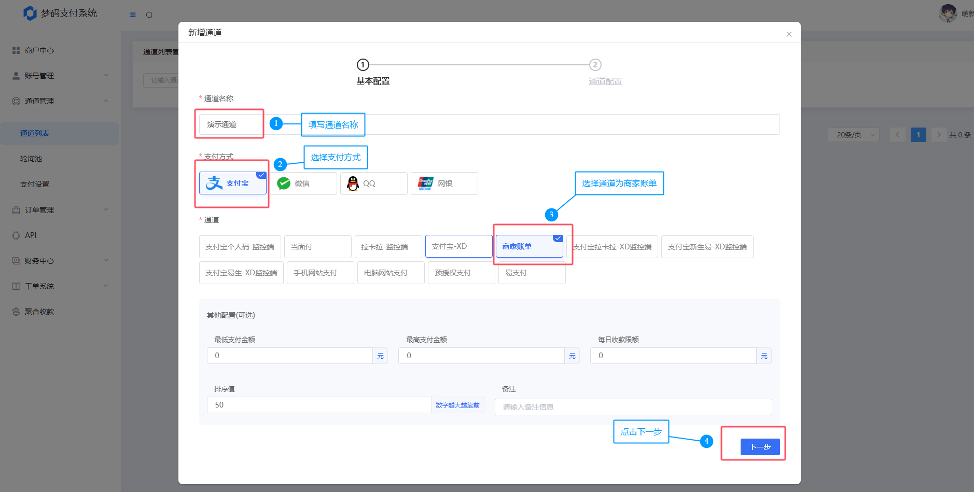Open 轮询池 in the sidebar
Image resolution: width=974 pixels, height=492 pixels.
[31, 159]
